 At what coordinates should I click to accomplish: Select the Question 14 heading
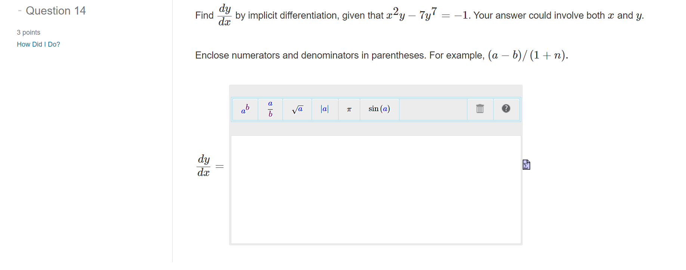click(x=55, y=11)
